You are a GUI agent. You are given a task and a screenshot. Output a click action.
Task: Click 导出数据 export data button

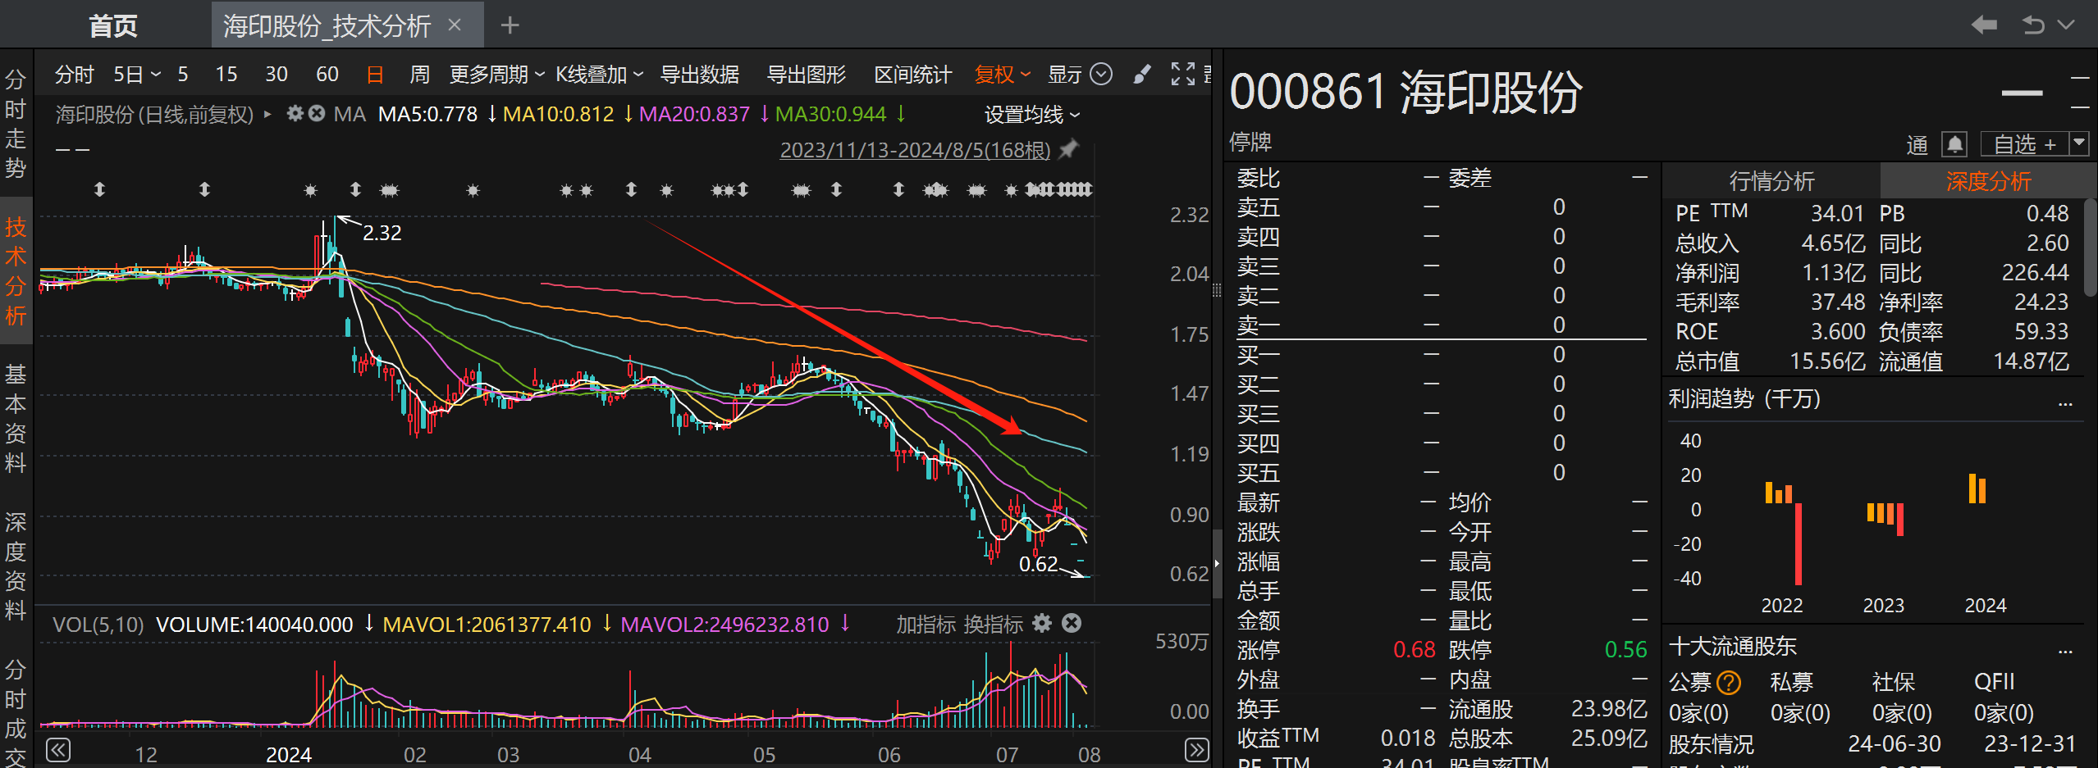tap(700, 75)
